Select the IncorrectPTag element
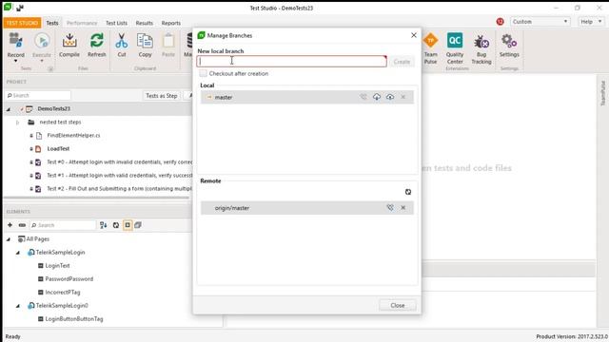 (63, 292)
